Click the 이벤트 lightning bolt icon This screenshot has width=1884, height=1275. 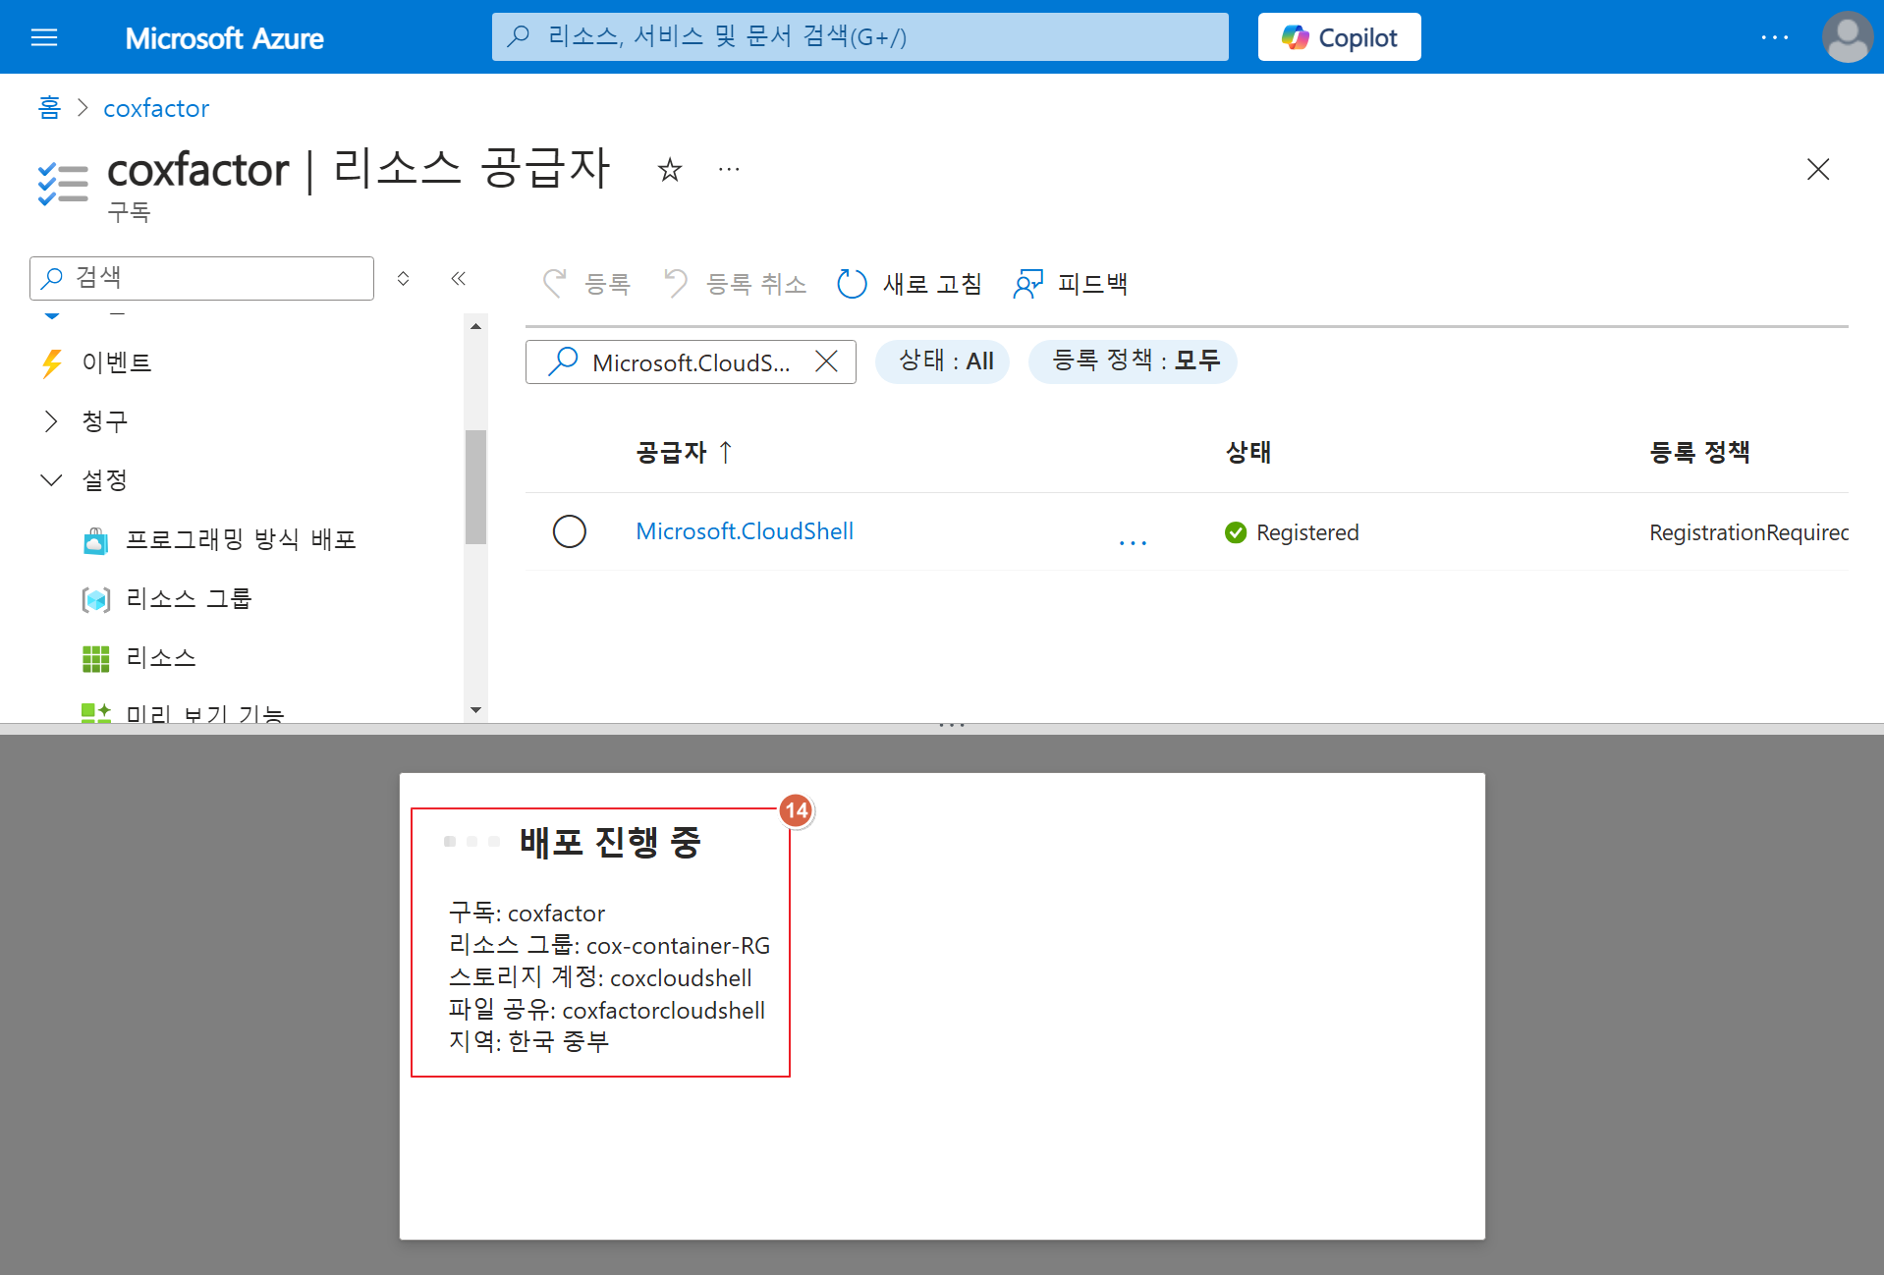(52, 363)
